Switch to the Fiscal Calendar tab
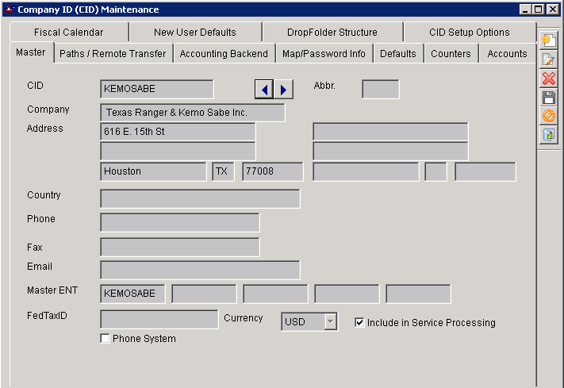This screenshot has width=564, height=388. pyautogui.click(x=69, y=33)
